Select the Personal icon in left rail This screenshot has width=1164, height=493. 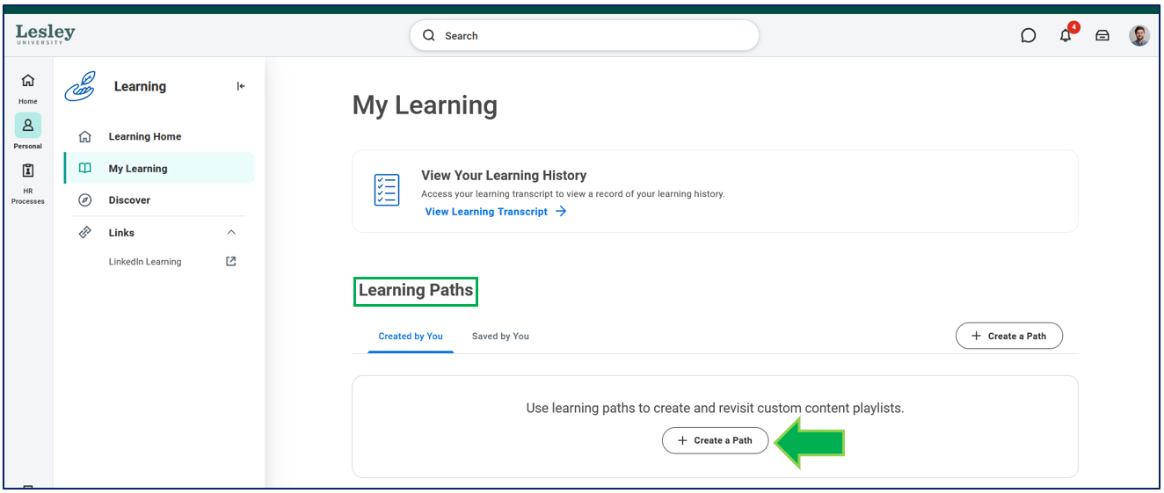[28, 131]
